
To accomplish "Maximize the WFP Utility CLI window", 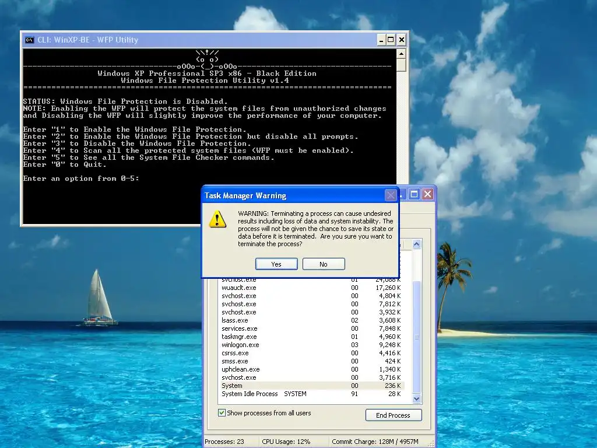I will (391, 40).
